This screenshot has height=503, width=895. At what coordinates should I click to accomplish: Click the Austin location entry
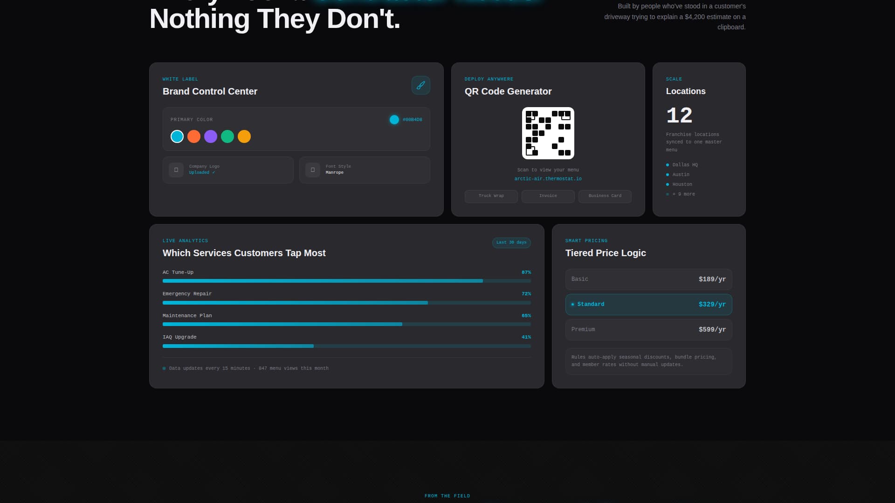click(678, 175)
